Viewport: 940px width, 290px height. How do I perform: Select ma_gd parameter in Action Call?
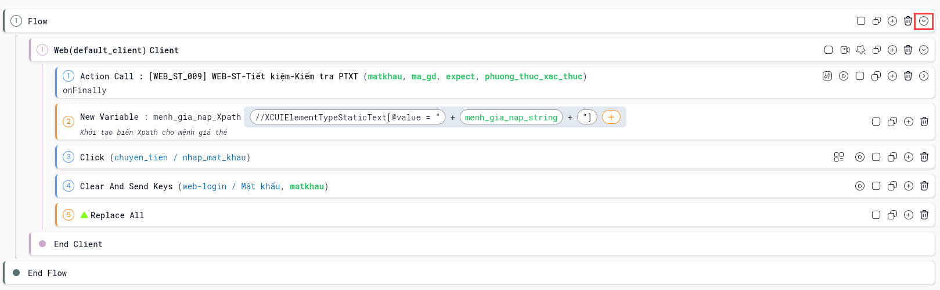tap(424, 76)
